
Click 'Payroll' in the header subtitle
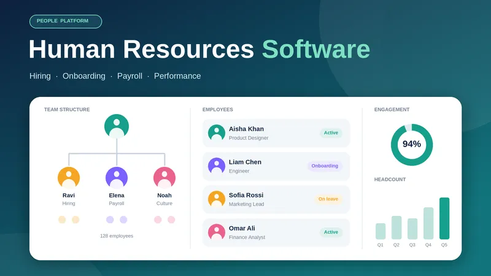(x=130, y=76)
